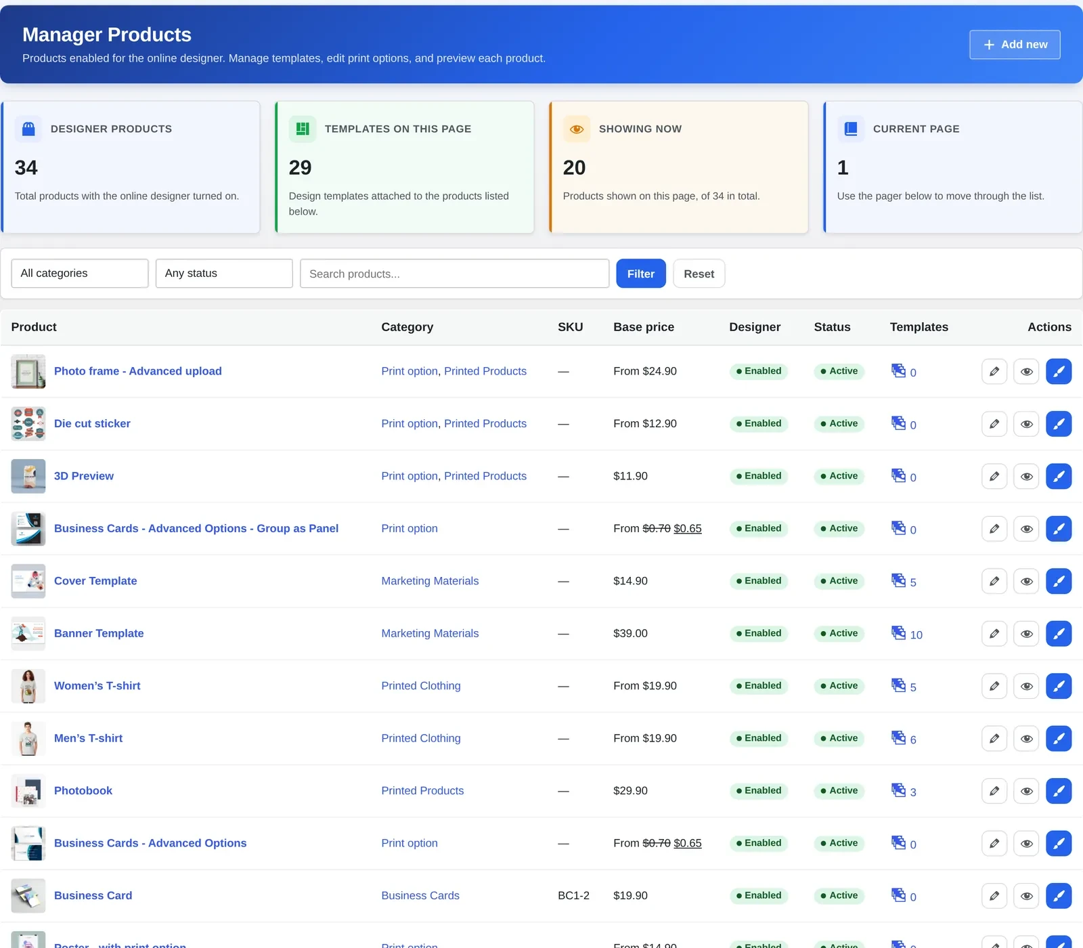
Task: Click the blue brush icon for Banner Template
Action: point(1059,634)
